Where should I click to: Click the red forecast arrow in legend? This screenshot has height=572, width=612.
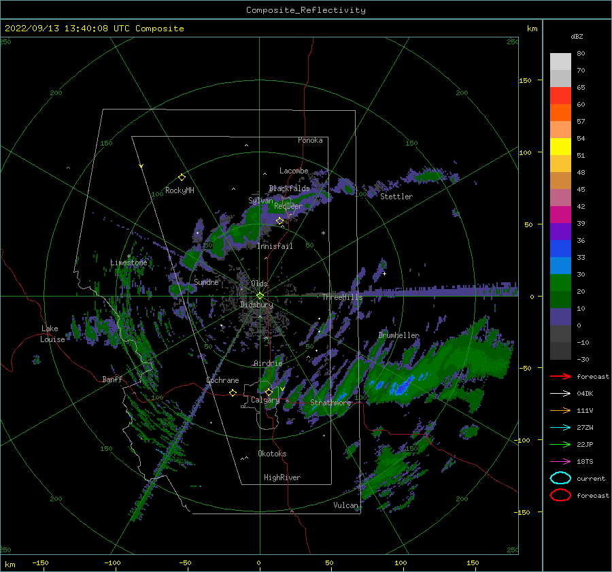[x=560, y=376]
